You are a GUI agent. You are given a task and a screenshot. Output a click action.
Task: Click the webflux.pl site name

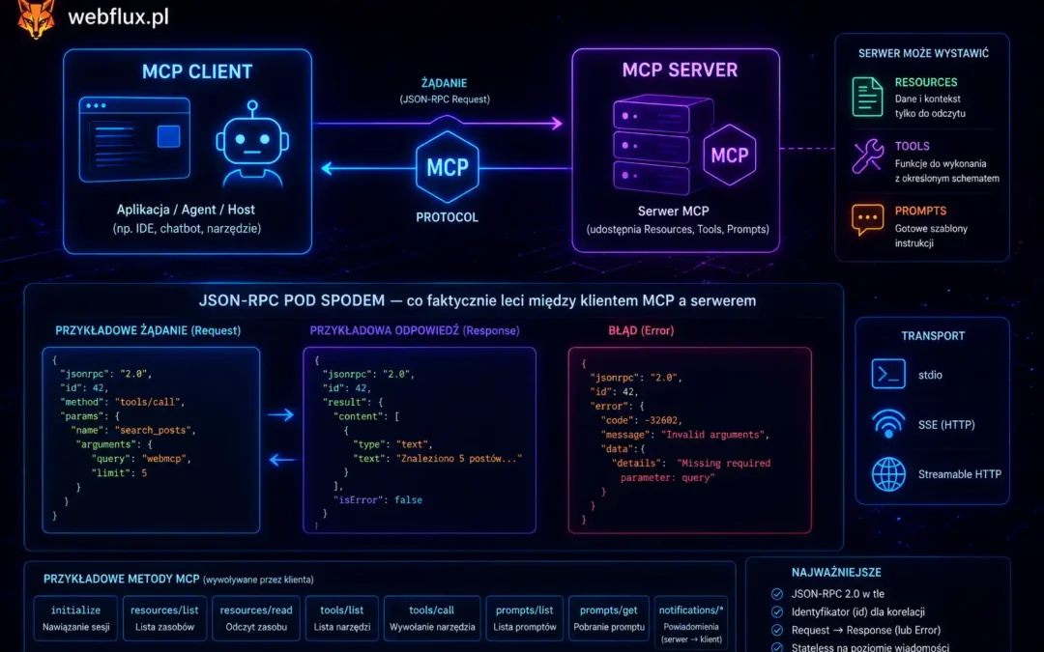[119, 17]
